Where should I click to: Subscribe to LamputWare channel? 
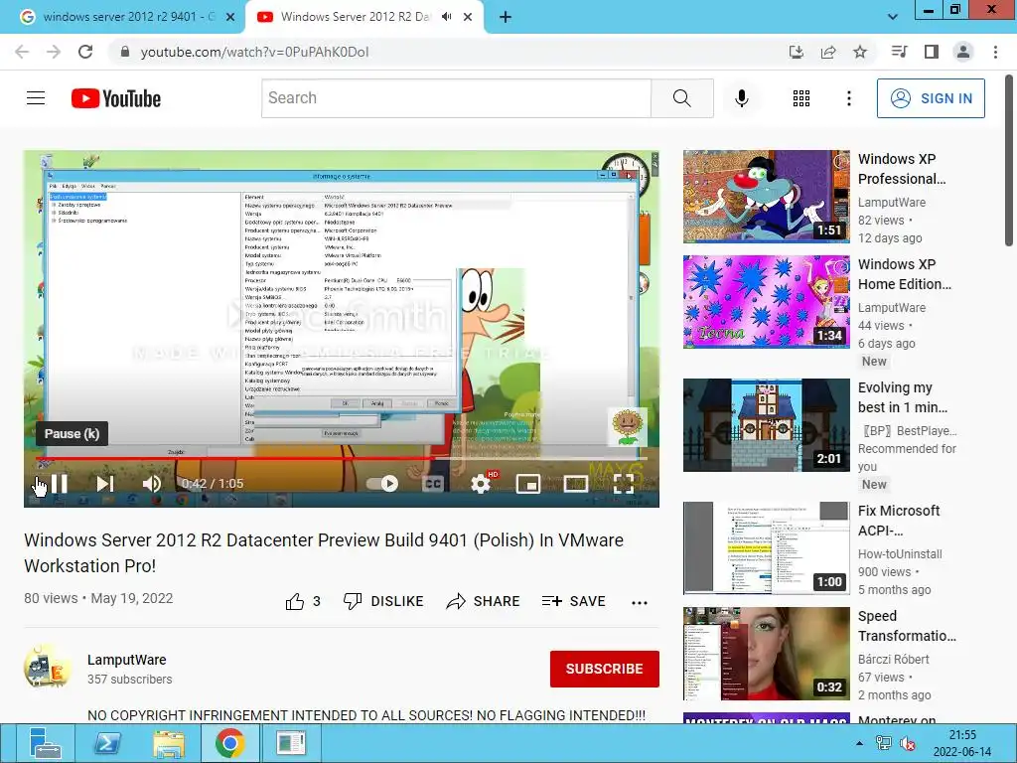click(x=605, y=669)
